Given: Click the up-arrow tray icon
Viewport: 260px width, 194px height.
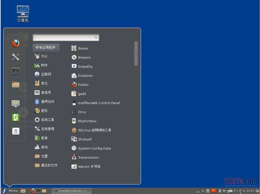Looking at the screenshot, I should click(203, 191).
